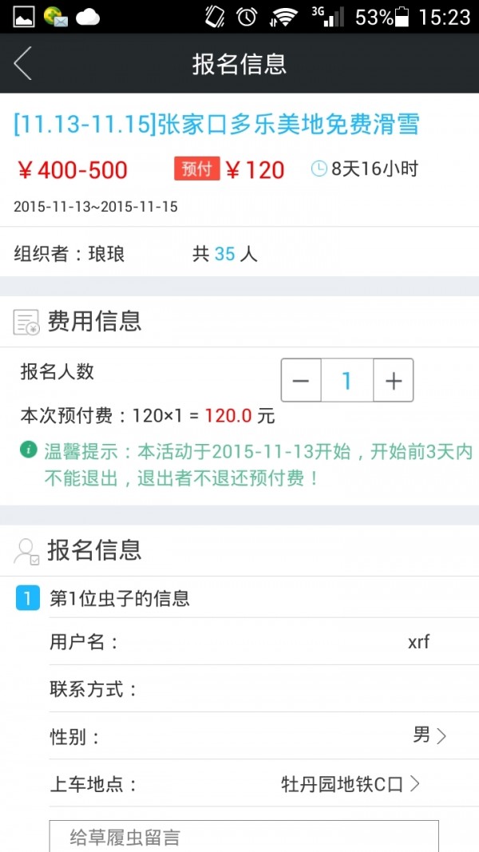Tap the 男 gender value
Viewport: 479px width, 852px height.
422,735
